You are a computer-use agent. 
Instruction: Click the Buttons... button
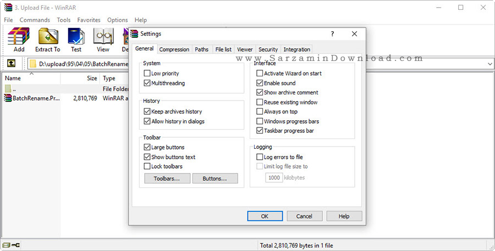pos(215,179)
